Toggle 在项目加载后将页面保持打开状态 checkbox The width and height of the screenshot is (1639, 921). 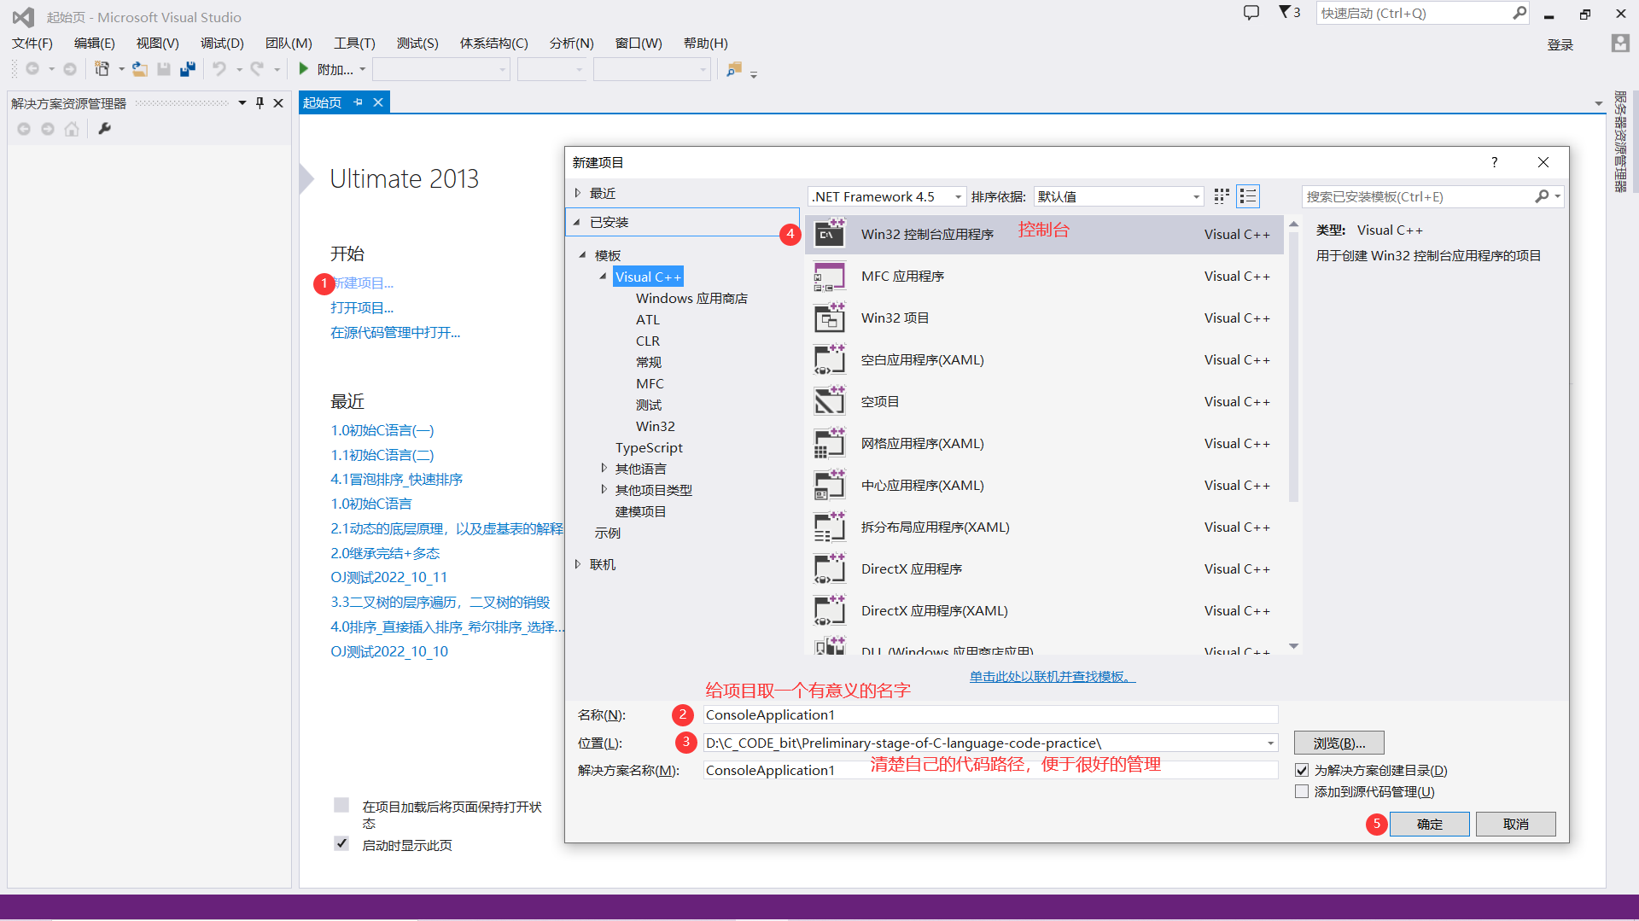341,805
